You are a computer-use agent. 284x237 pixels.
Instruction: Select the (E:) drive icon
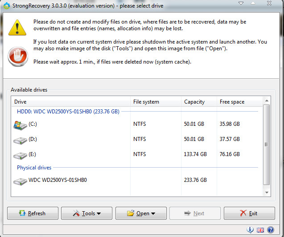[20, 156]
